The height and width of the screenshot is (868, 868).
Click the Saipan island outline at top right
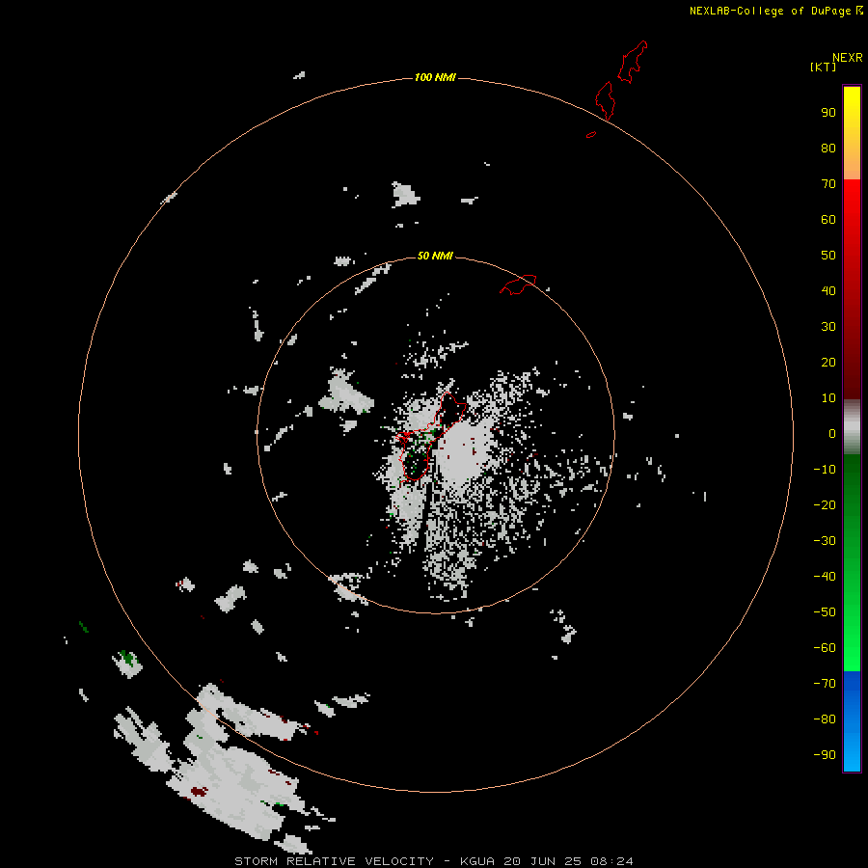point(632,62)
